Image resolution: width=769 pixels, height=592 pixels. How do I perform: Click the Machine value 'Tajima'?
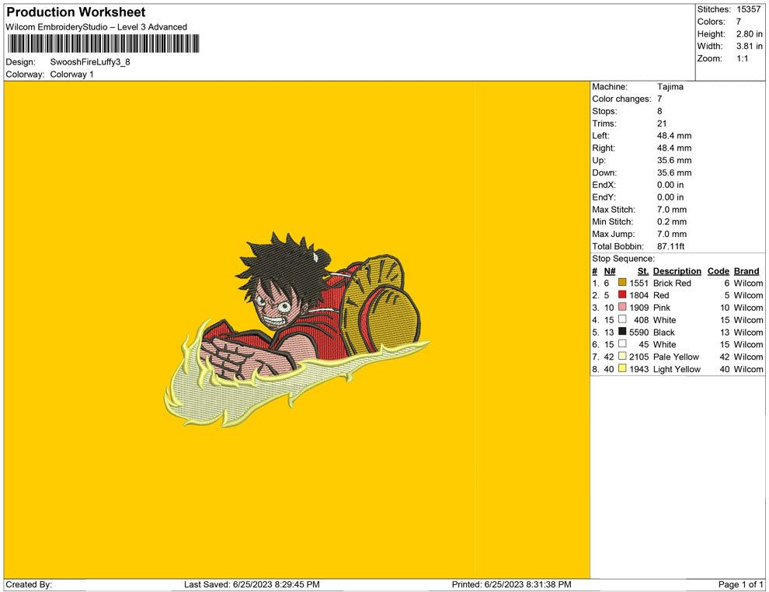pos(670,87)
